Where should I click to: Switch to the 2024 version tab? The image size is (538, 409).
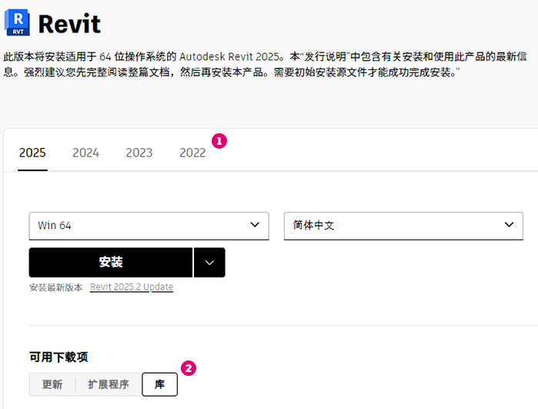coord(85,153)
